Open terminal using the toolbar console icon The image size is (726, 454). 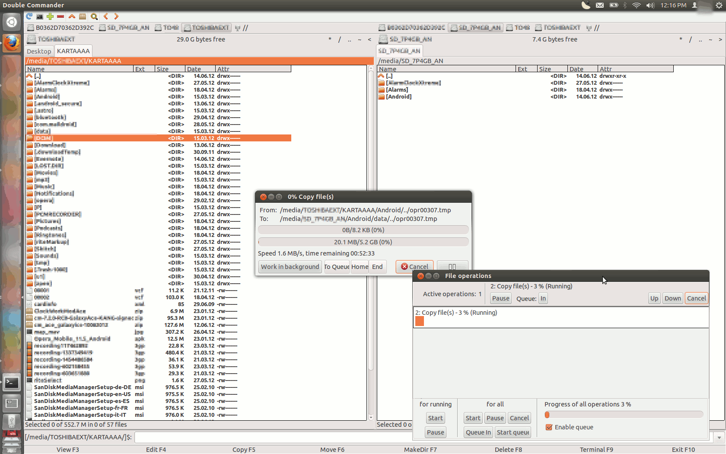click(x=39, y=16)
